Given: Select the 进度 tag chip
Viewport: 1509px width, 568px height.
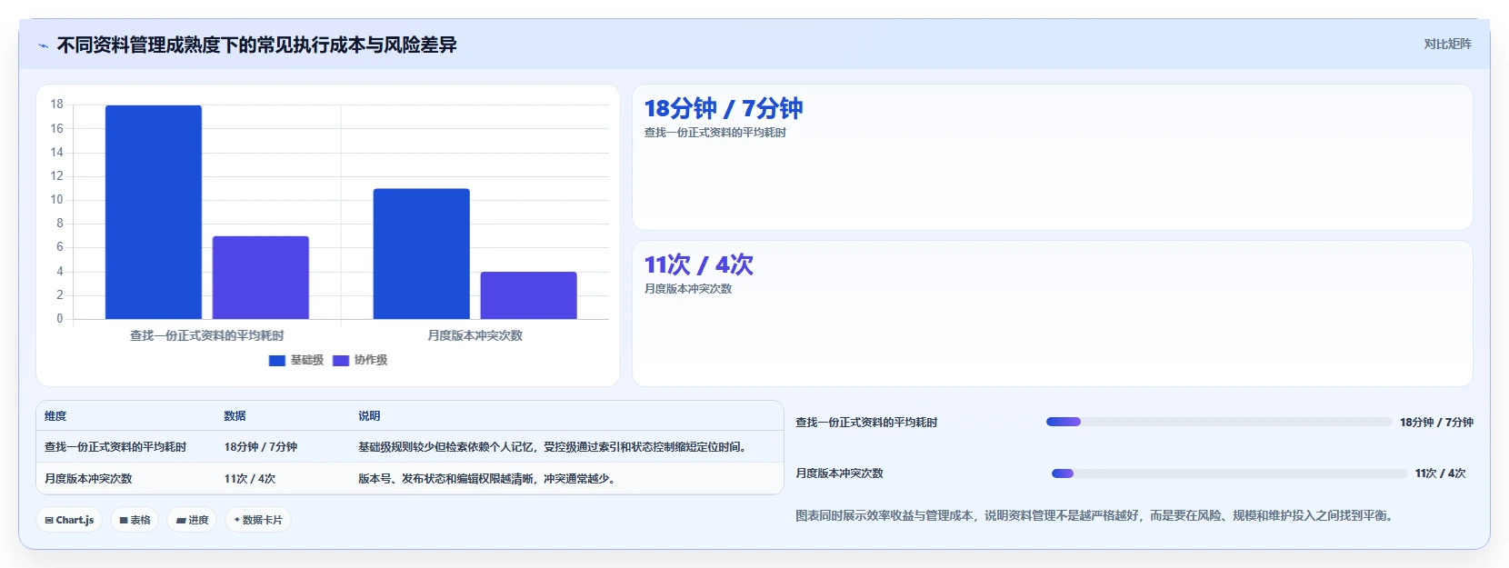Looking at the screenshot, I should 192,520.
